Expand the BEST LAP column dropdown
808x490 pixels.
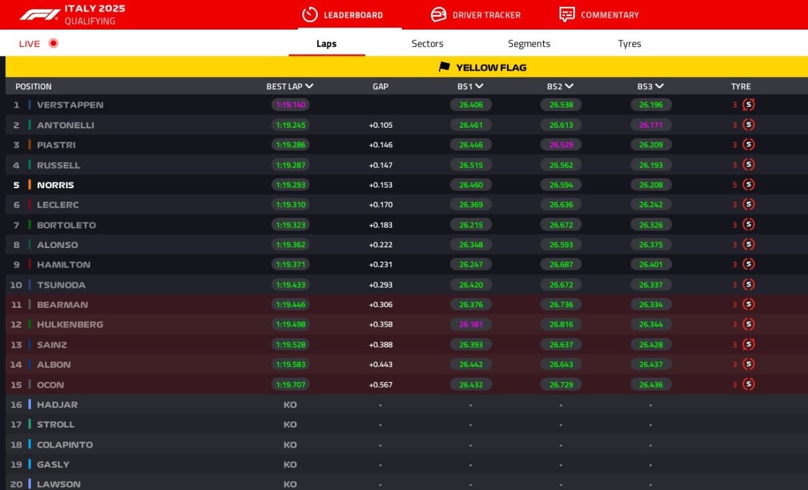[x=309, y=86]
